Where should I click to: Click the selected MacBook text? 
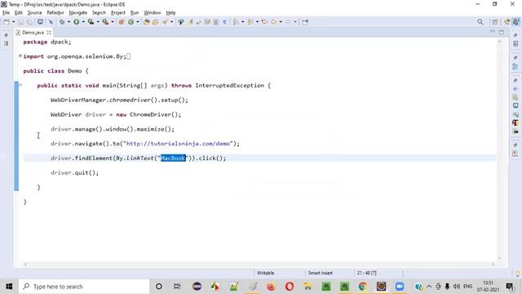[173, 158]
